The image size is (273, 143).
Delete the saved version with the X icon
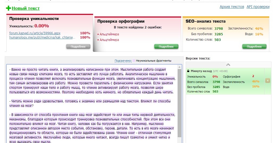click(267, 81)
